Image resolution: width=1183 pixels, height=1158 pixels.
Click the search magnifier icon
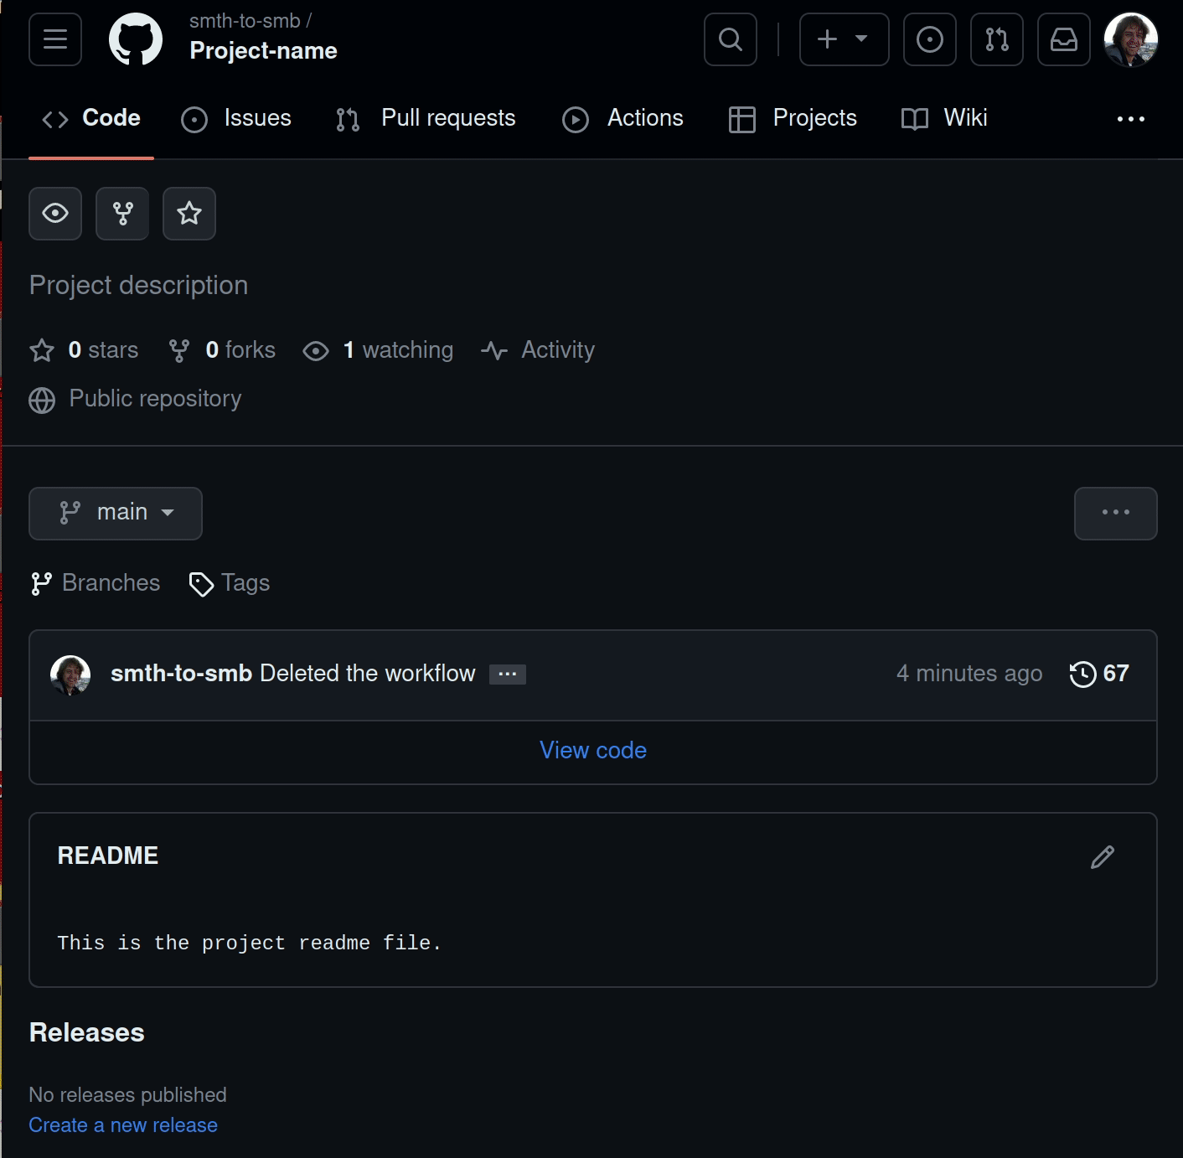(729, 39)
